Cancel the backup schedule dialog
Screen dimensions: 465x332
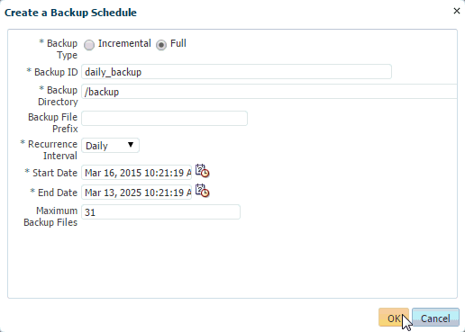pyautogui.click(x=435, y=318)
